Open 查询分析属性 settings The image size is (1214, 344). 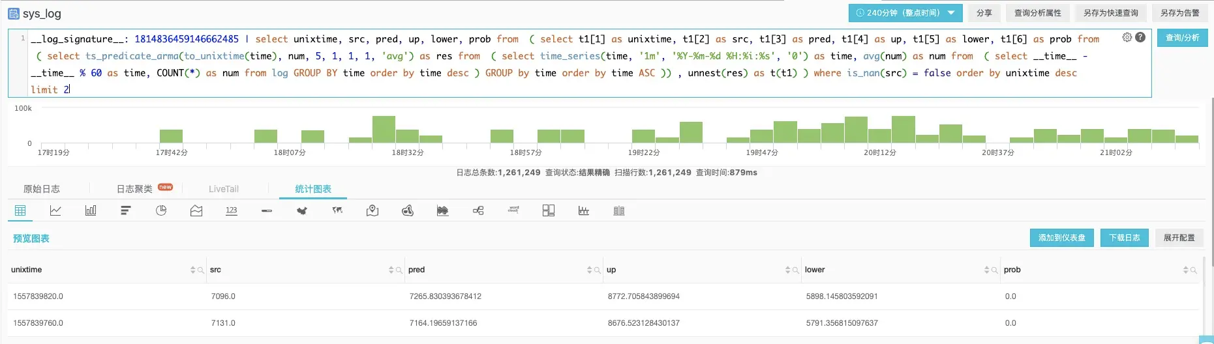pyautogui.click(x=1038, y=13)
